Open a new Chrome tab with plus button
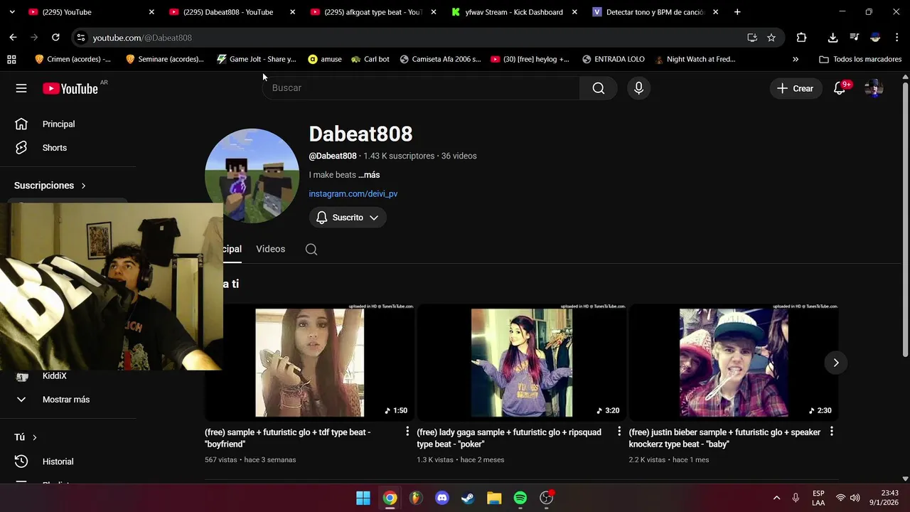910x512 pixels. pyautogui.click(x=737, y=12)
